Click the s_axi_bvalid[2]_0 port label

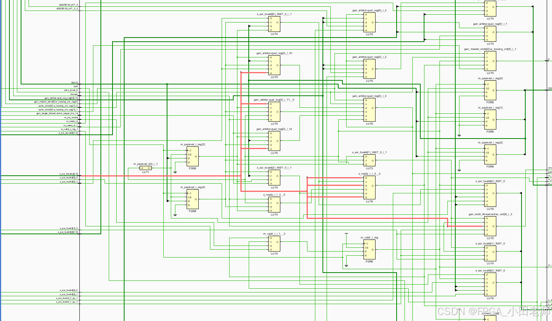(x=69, y=290)
